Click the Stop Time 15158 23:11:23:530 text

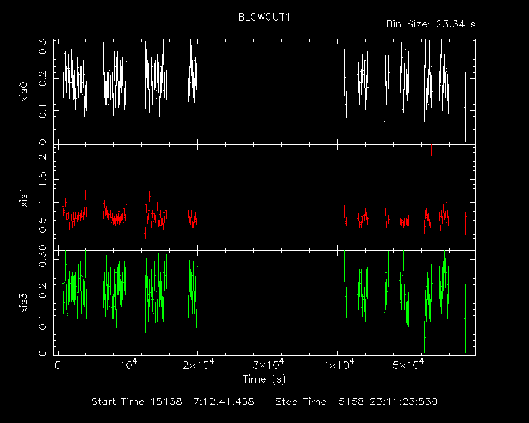pos(356,402)
